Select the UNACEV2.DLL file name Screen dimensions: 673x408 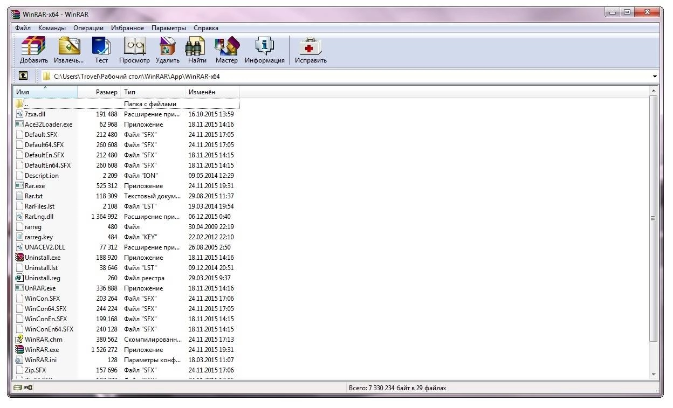45,247
